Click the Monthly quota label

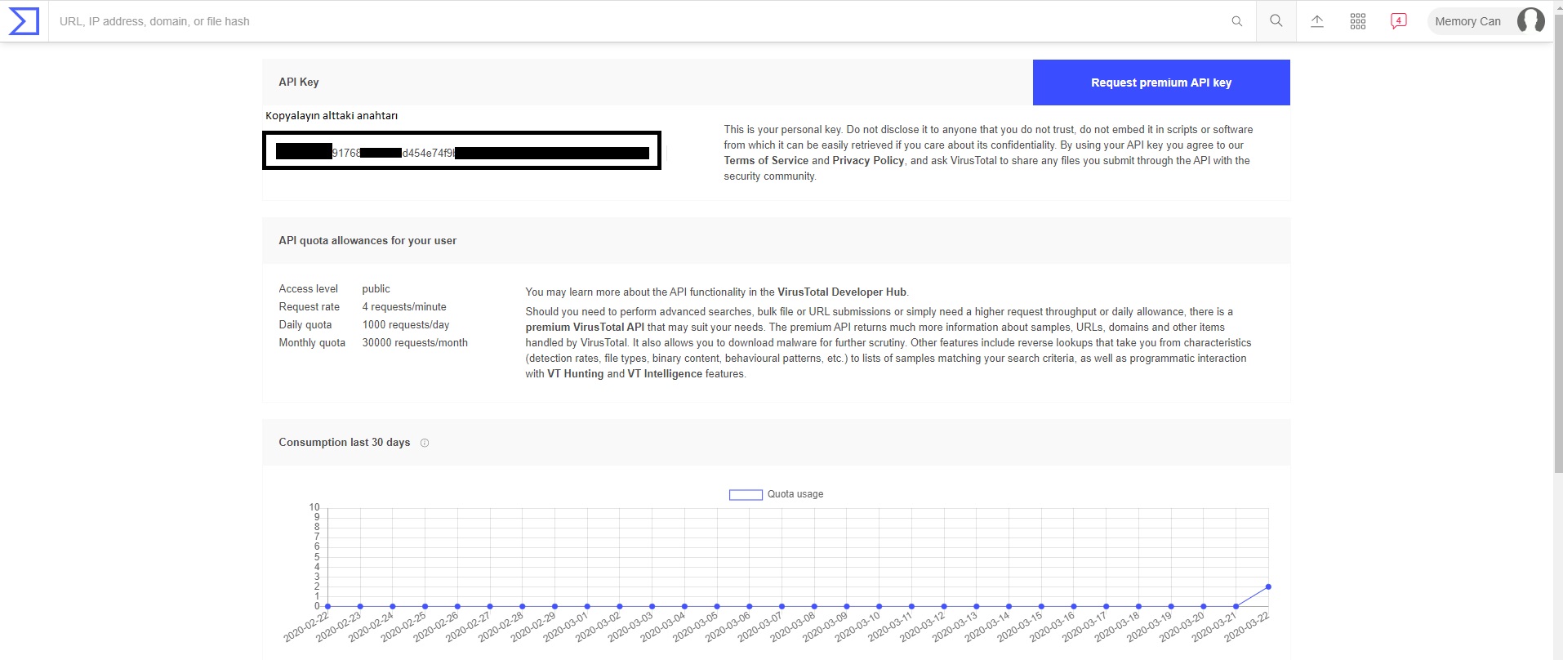click(x=312, y=342)
